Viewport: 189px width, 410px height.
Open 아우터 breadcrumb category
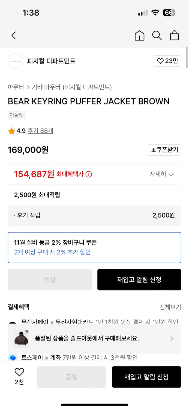point(16,87)
